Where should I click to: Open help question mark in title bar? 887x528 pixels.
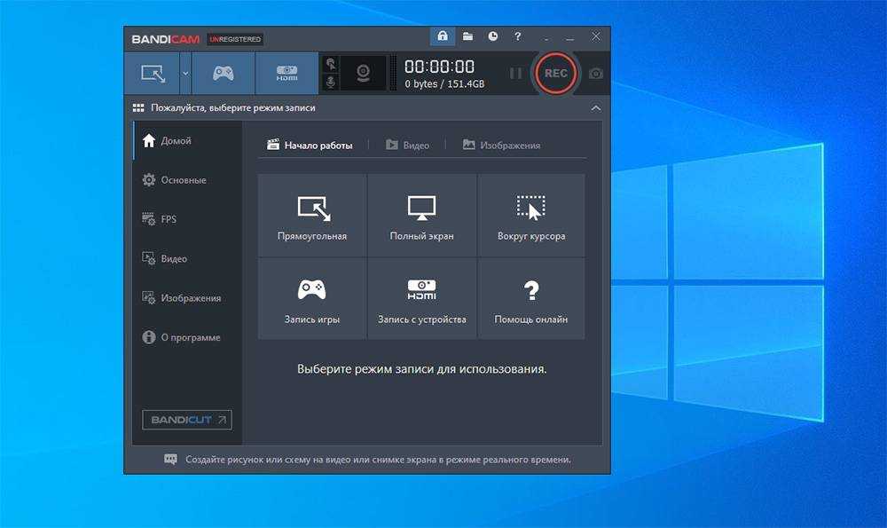click(x=518, y=36)
